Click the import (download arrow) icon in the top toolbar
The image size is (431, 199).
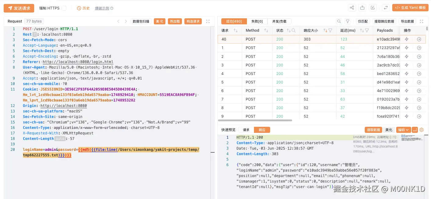pos(373,8)
